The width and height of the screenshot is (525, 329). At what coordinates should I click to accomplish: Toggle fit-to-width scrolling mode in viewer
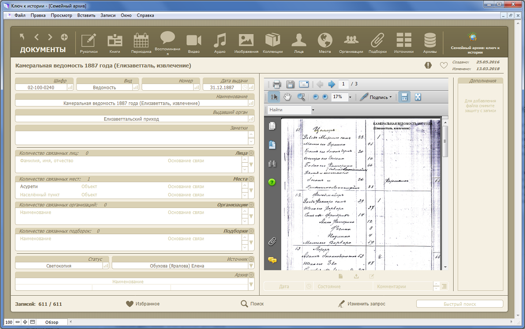(x=404, y=97)
